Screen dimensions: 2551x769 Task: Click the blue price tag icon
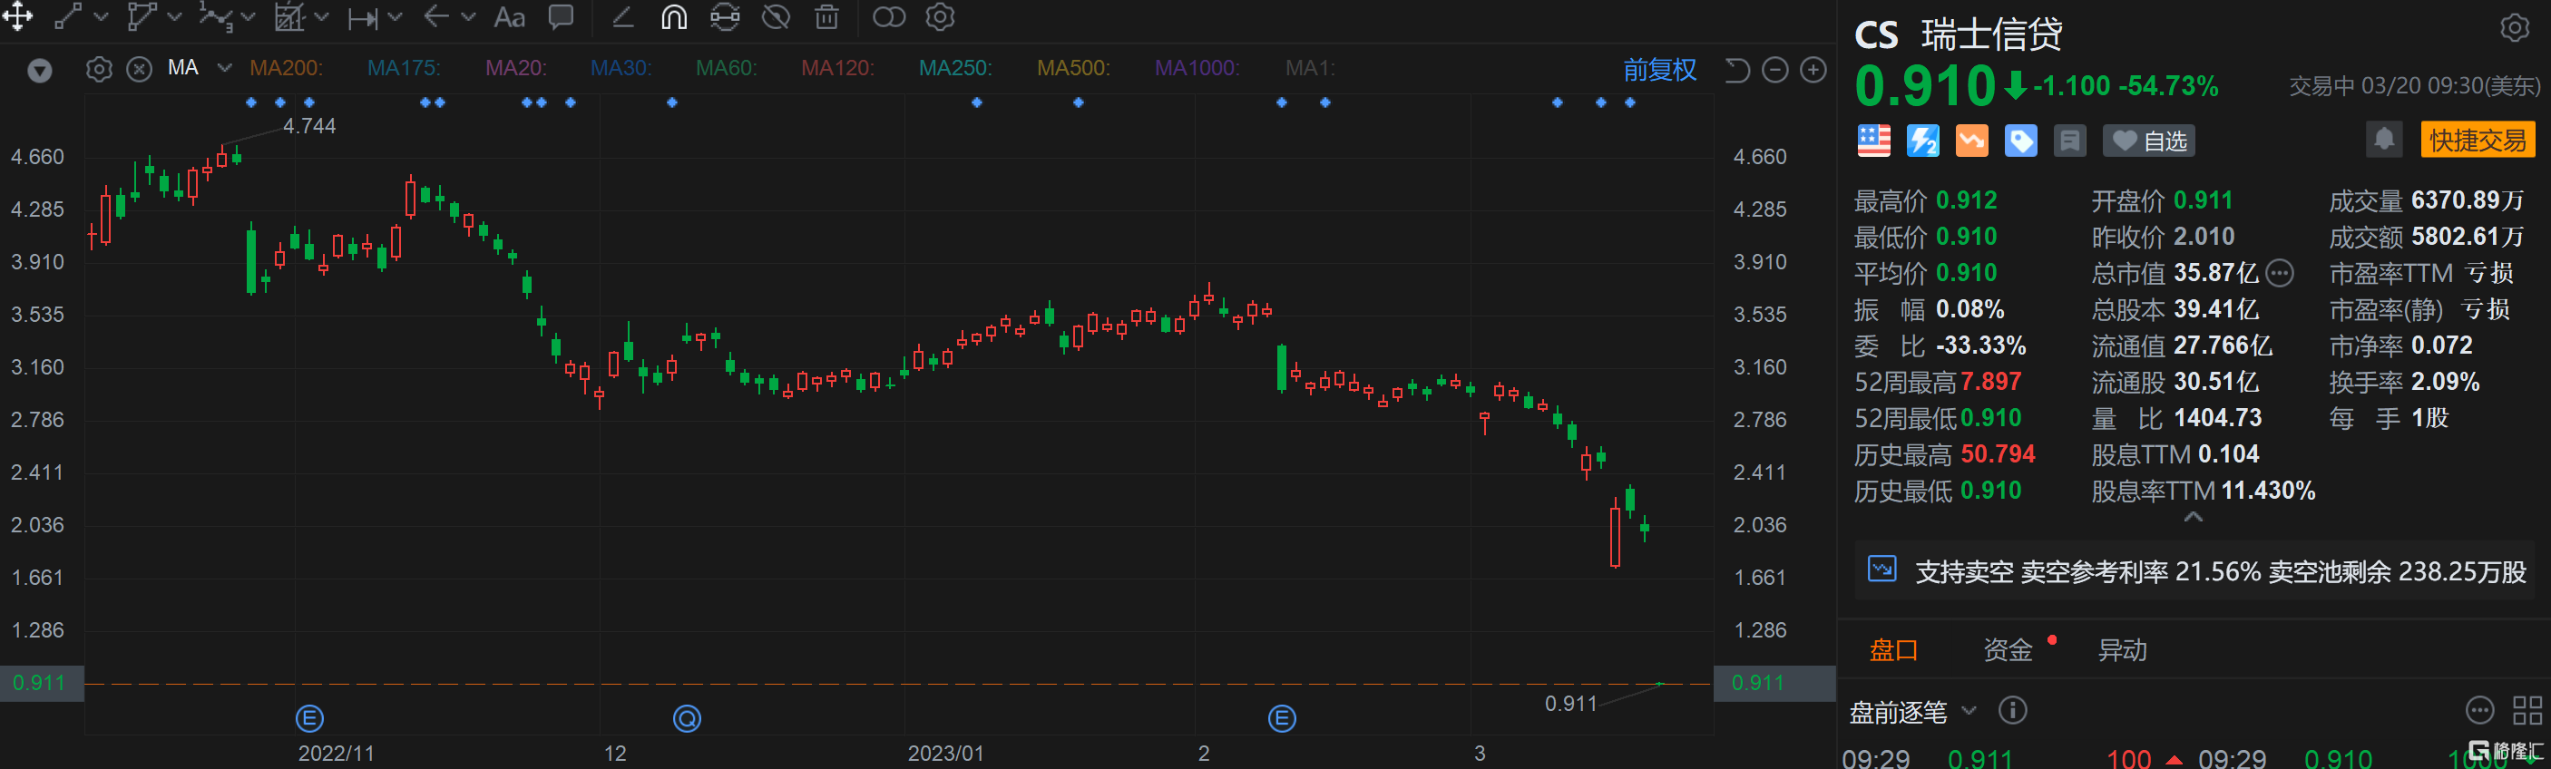(2021, 141)
